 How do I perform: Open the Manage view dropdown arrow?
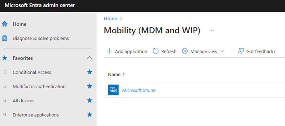[x=222, y=51]
